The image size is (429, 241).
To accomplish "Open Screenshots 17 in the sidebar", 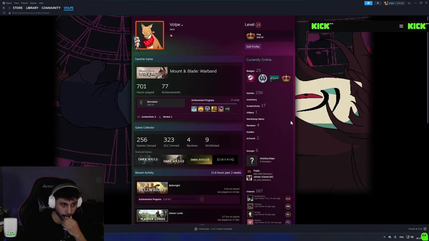I will tap(256, 106).
